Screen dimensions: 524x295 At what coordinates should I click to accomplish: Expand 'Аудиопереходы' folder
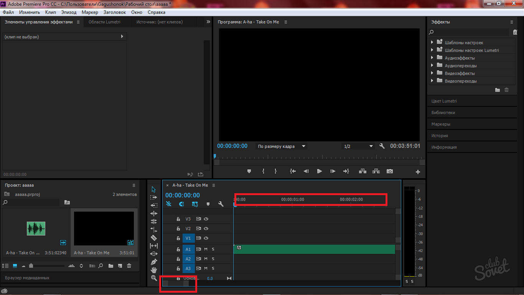[432, 65]
